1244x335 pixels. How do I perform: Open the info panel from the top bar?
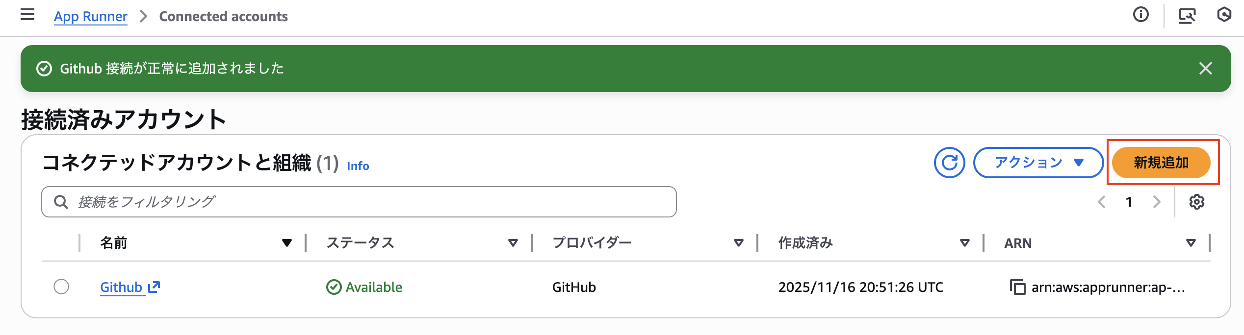tap(1140, 16)
